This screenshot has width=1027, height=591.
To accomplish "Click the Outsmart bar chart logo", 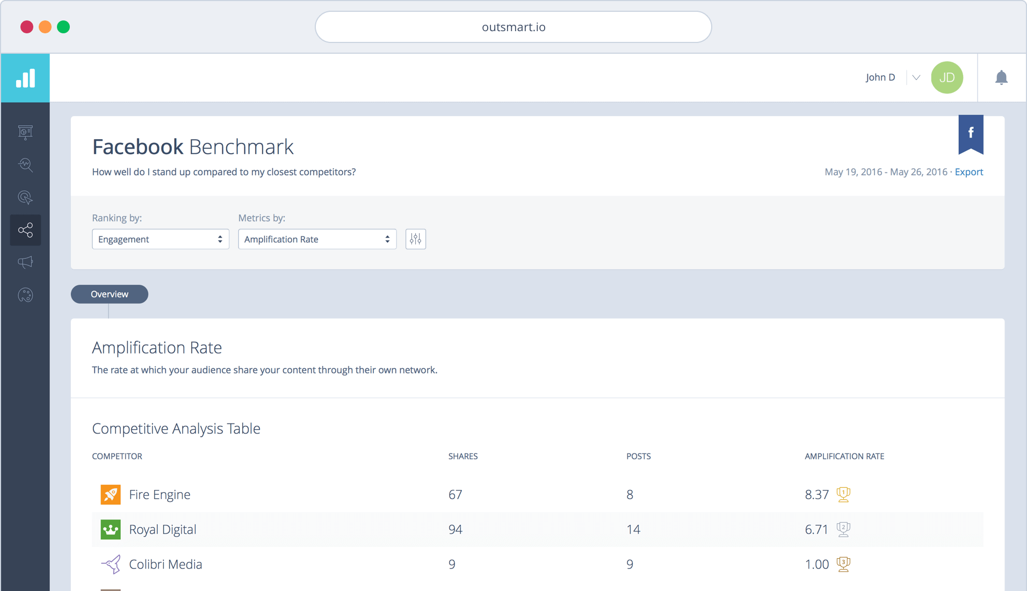I will (25, 78).
